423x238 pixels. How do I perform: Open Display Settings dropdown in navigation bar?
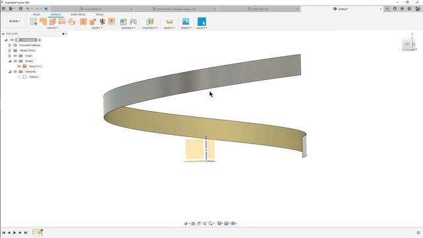tap(220, 223)
